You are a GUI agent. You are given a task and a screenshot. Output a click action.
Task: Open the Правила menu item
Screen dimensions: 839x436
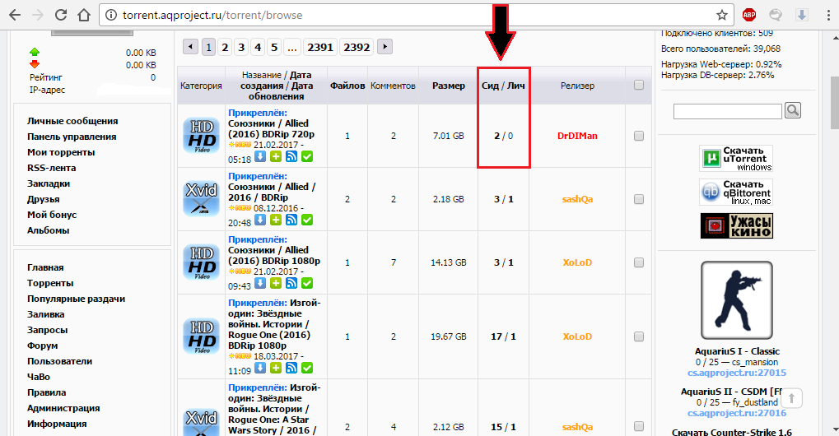[47, 392]
